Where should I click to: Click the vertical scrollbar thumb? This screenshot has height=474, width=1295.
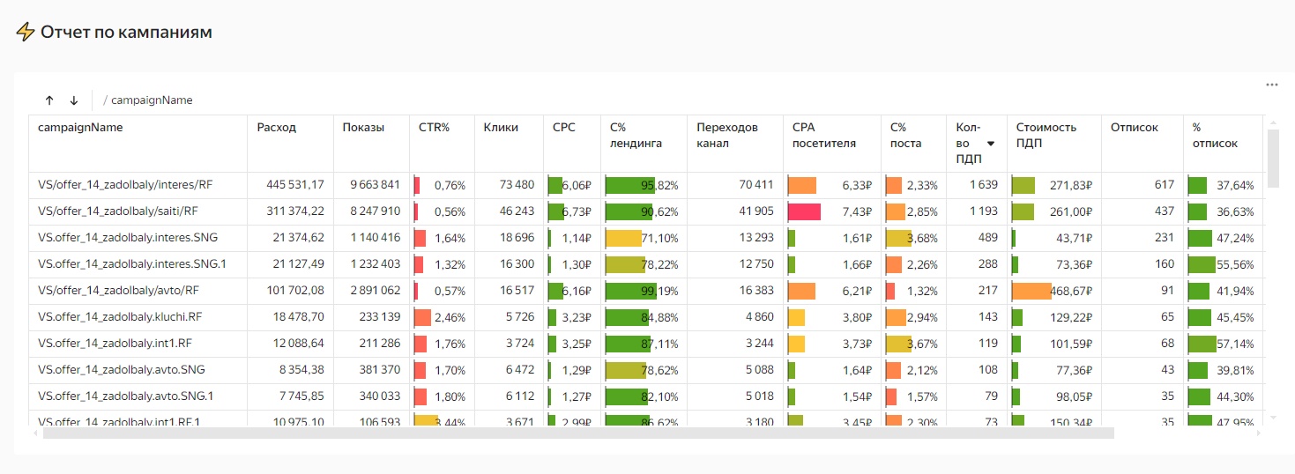click(x=1272, y=158)
